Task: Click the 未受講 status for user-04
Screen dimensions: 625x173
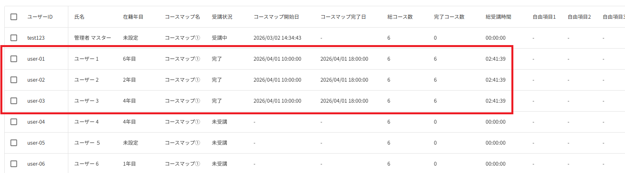Action: (x=219, y=122)
